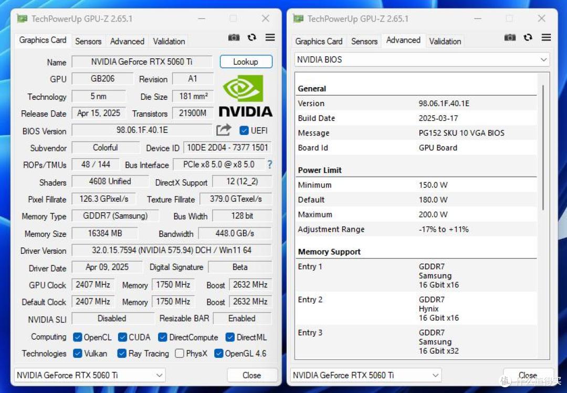Click GPU-Z app icon in left title bar
Image resolution: width=567 pixels, height=393 pixels.
point(22,18)
